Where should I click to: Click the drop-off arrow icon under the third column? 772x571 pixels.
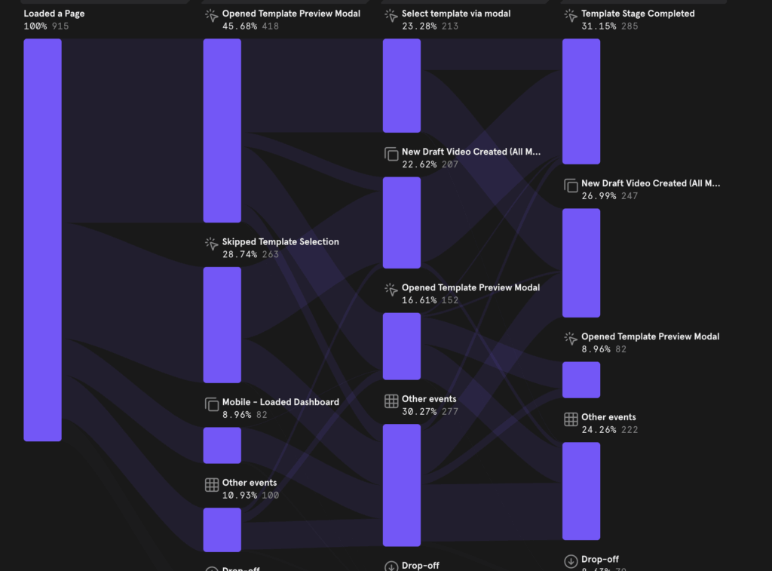point(391,565)
